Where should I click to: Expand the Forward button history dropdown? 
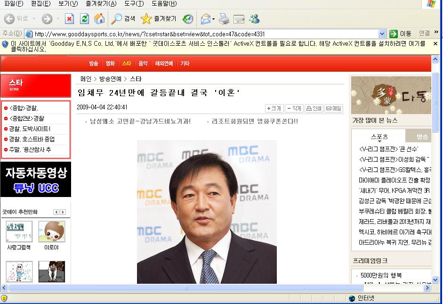click(58, 19)
